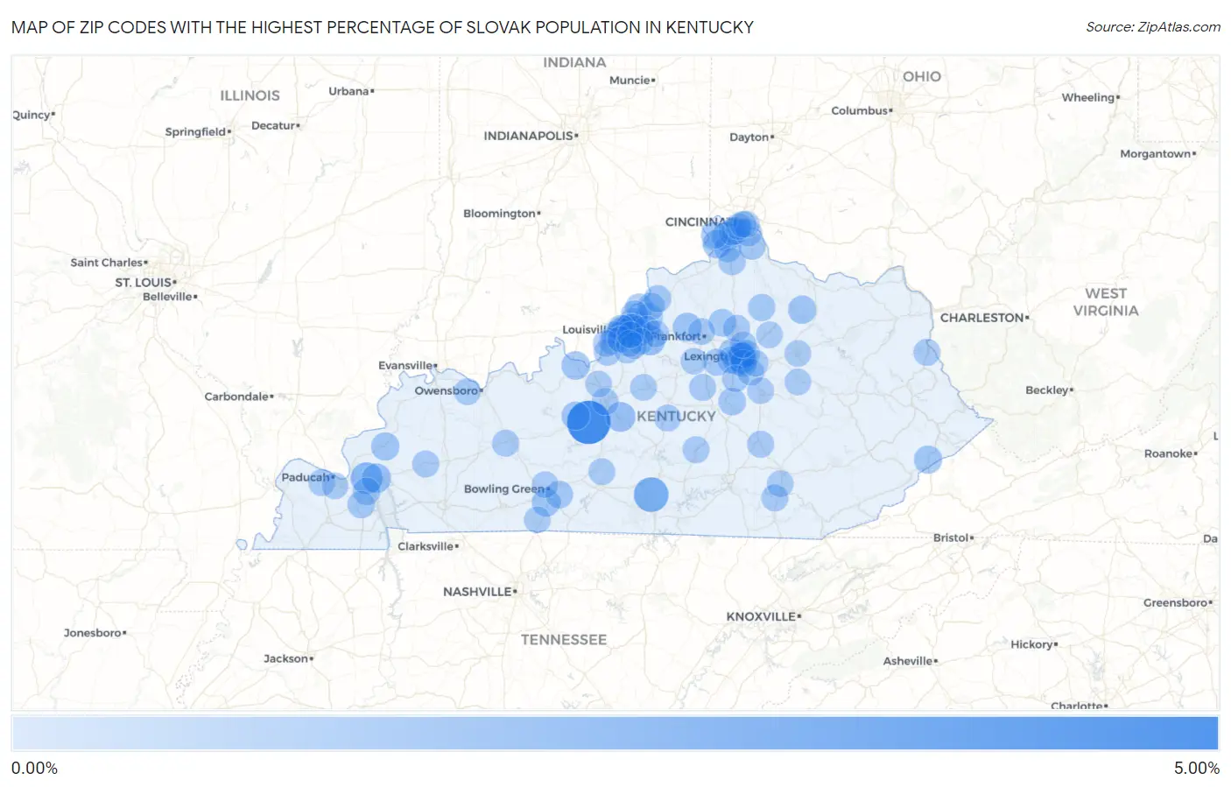Click the INDIANAPOLIS city label
This screenshot has height=787, width=1231.
click(x=529, y=136)
